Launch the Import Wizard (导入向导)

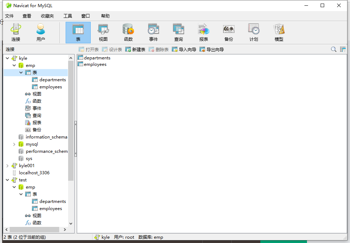coord(184,49)
